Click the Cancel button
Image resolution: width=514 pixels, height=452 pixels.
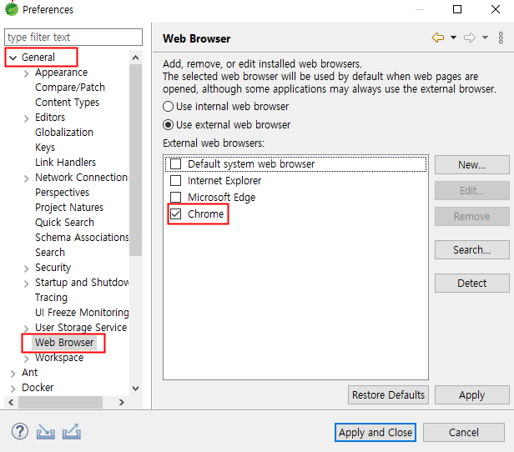tap(464, 432)
